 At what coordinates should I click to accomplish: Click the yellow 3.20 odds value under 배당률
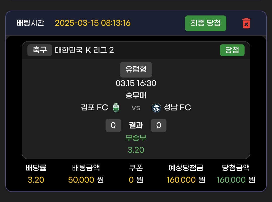pos(36,180)
